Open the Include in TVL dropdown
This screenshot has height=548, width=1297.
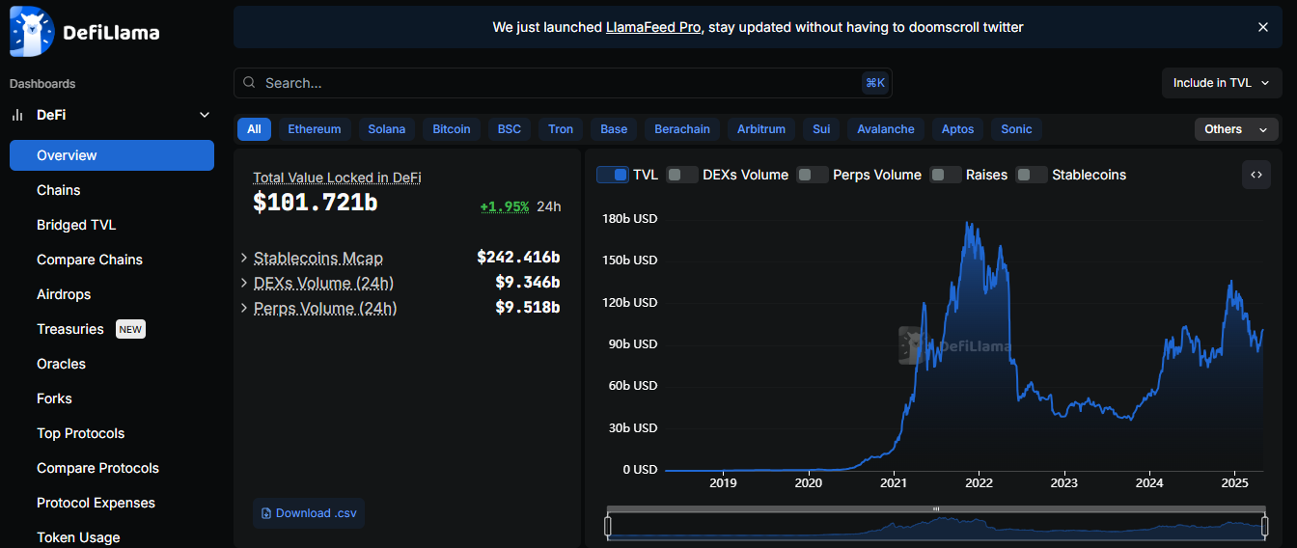(1221, 83)
